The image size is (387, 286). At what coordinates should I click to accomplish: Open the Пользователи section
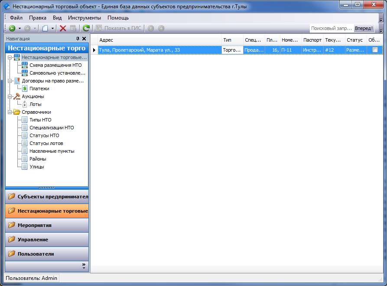pos(47,254)
